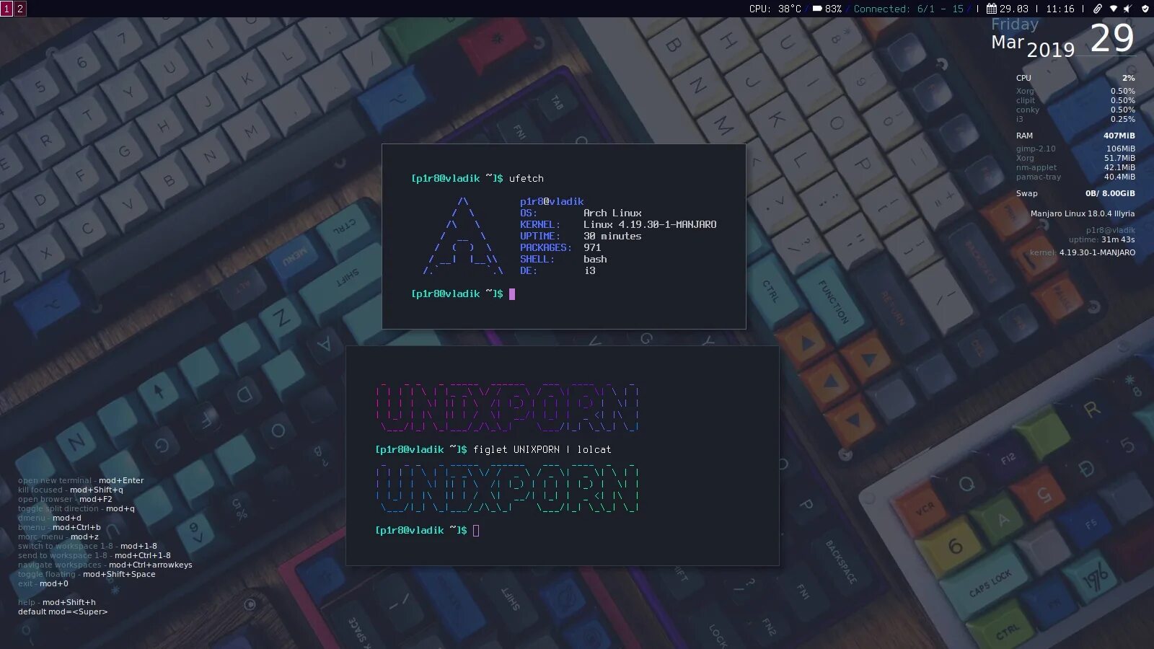Click the calendar icon in the bar

click(992, 9)
